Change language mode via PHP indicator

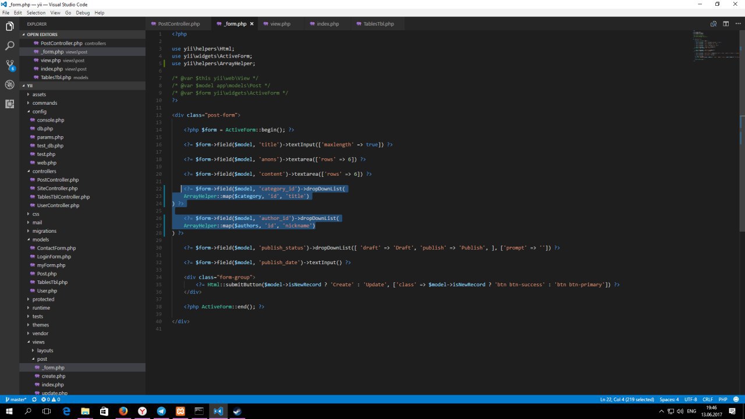click(x=723, y=400)
